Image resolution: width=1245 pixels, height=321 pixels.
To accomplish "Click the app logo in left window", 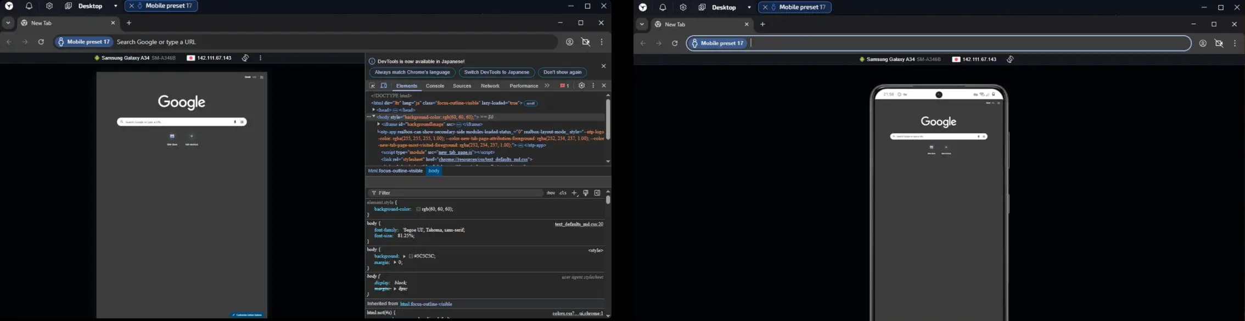I will click(x=9, y=6).
